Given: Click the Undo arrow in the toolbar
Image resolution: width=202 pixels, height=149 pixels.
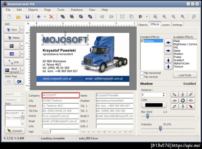Looking at the screenshot, I should coord(102,17).
